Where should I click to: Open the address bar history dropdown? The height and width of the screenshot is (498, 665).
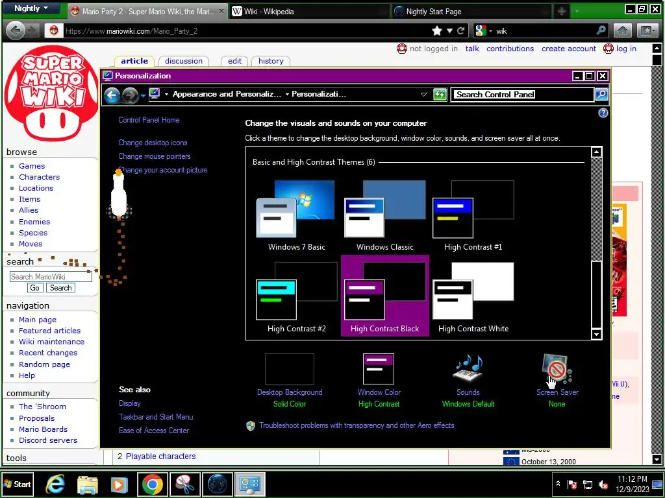[423, 95]
